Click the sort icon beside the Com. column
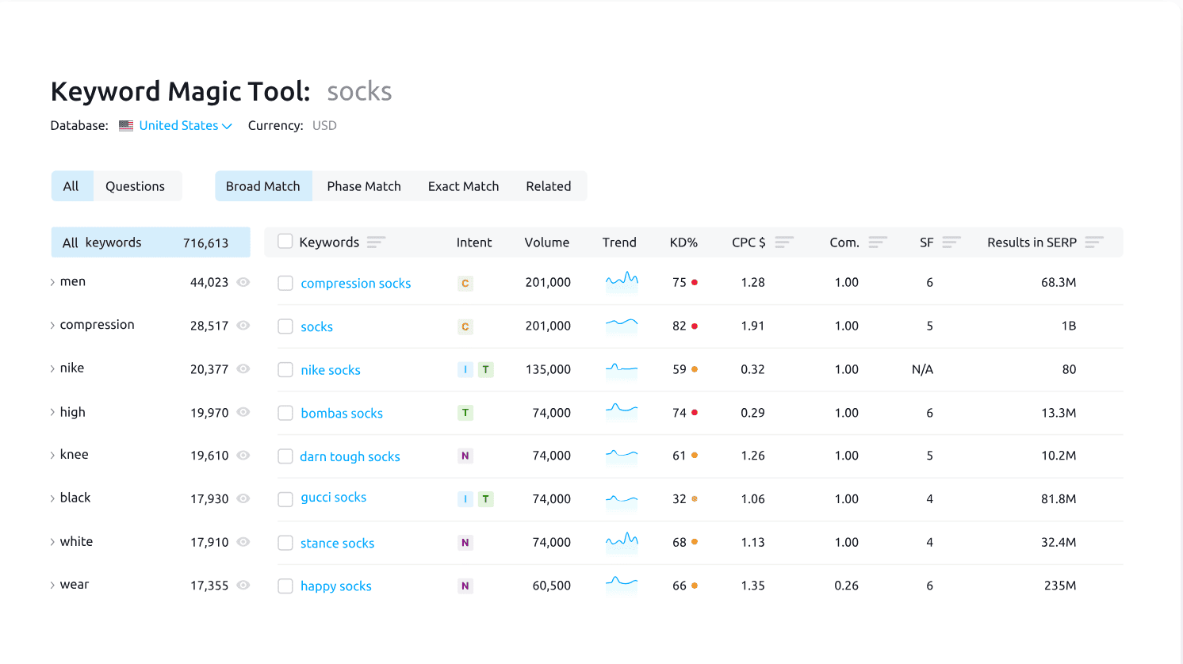Viewport: 1183px width, 664px height. coord(879,241)
